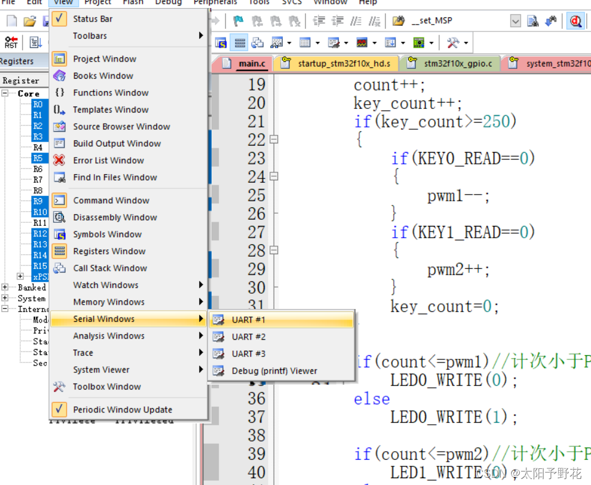Choose Functions Window menu entry
Image resolution: width=591 pixels, height=485 pixels.
click(x=129, y=93)
